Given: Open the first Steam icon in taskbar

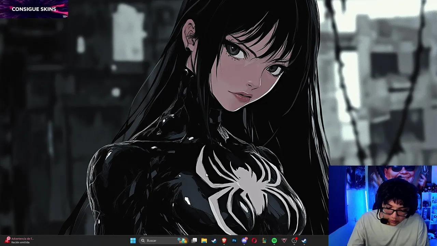Looking at the screenshot, I should tap(214, 241).
